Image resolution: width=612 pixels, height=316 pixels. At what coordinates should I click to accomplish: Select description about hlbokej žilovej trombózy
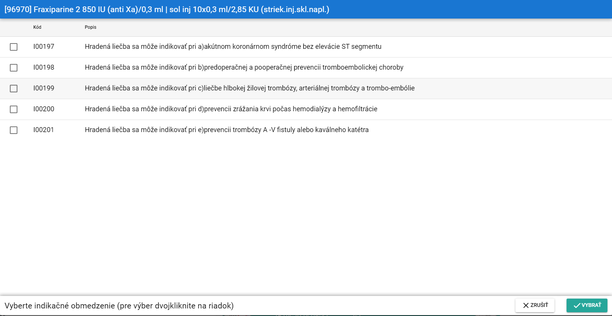pos(250,88)
